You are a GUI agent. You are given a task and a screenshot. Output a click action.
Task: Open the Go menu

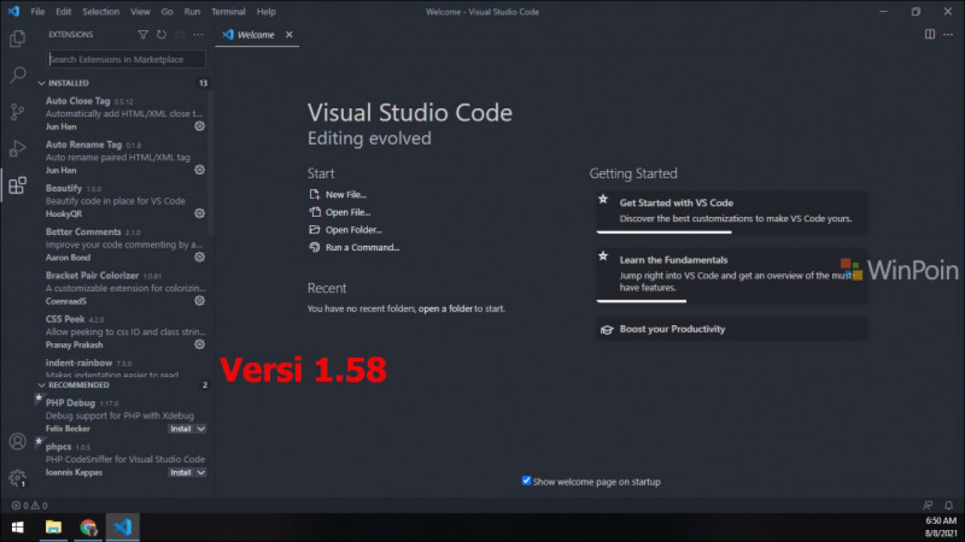[167, 11]
